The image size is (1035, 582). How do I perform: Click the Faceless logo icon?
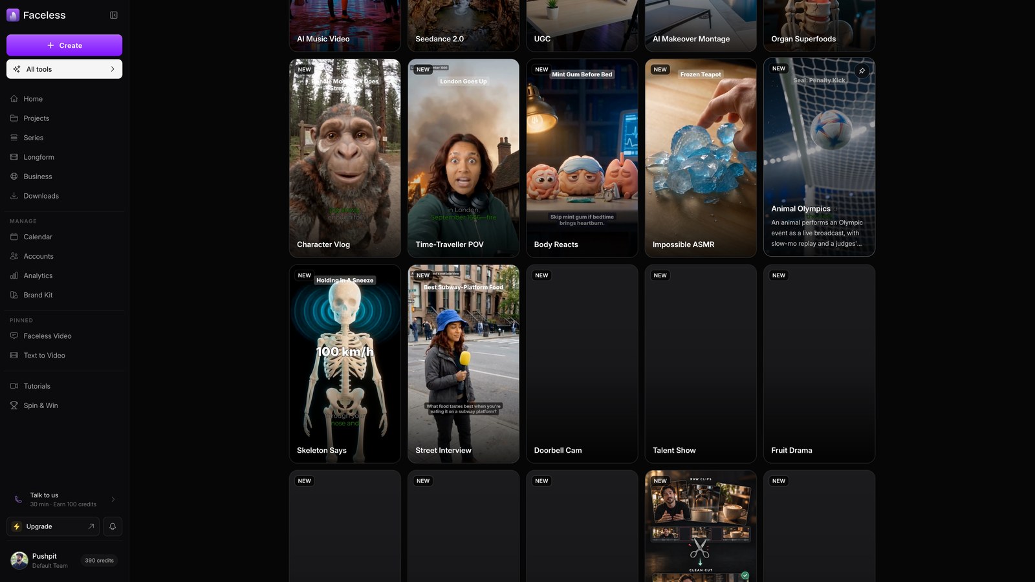click(x=13, y=15)
